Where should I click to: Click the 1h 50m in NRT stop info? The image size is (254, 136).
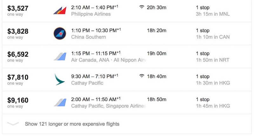click(x=212, y=60)
